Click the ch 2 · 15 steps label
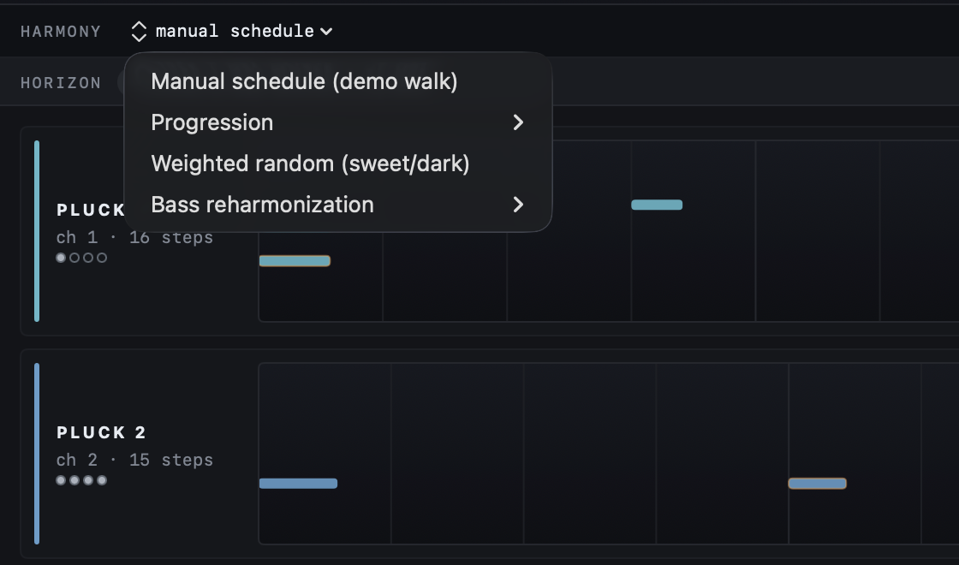Image resolution: width=959 pixels, height=565 pixels. 134,460
